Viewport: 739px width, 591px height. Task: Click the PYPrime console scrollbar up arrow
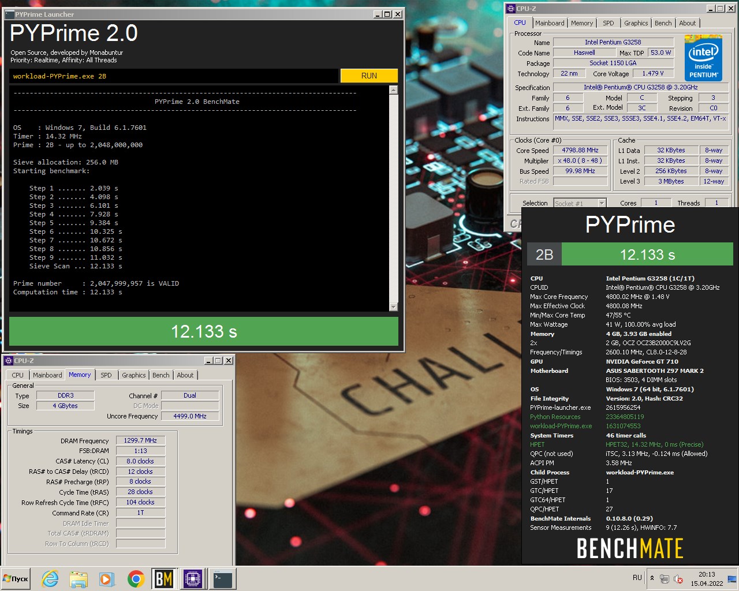click(x=394, y=90)
